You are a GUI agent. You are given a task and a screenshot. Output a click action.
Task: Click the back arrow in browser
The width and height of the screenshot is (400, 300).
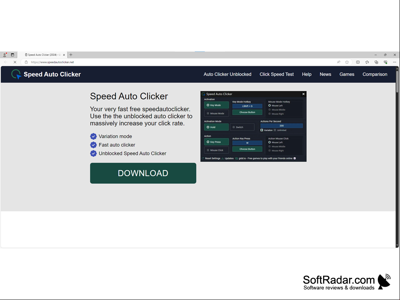6,62
